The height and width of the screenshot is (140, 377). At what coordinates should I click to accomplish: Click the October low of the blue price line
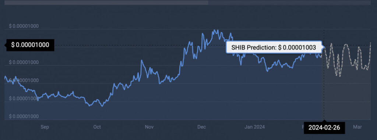pos(102,106)
